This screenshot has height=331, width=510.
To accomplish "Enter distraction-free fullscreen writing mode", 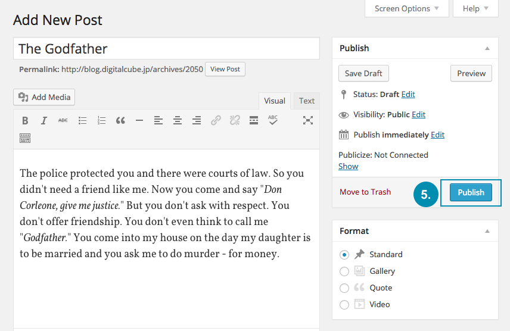I will point(308,120).
